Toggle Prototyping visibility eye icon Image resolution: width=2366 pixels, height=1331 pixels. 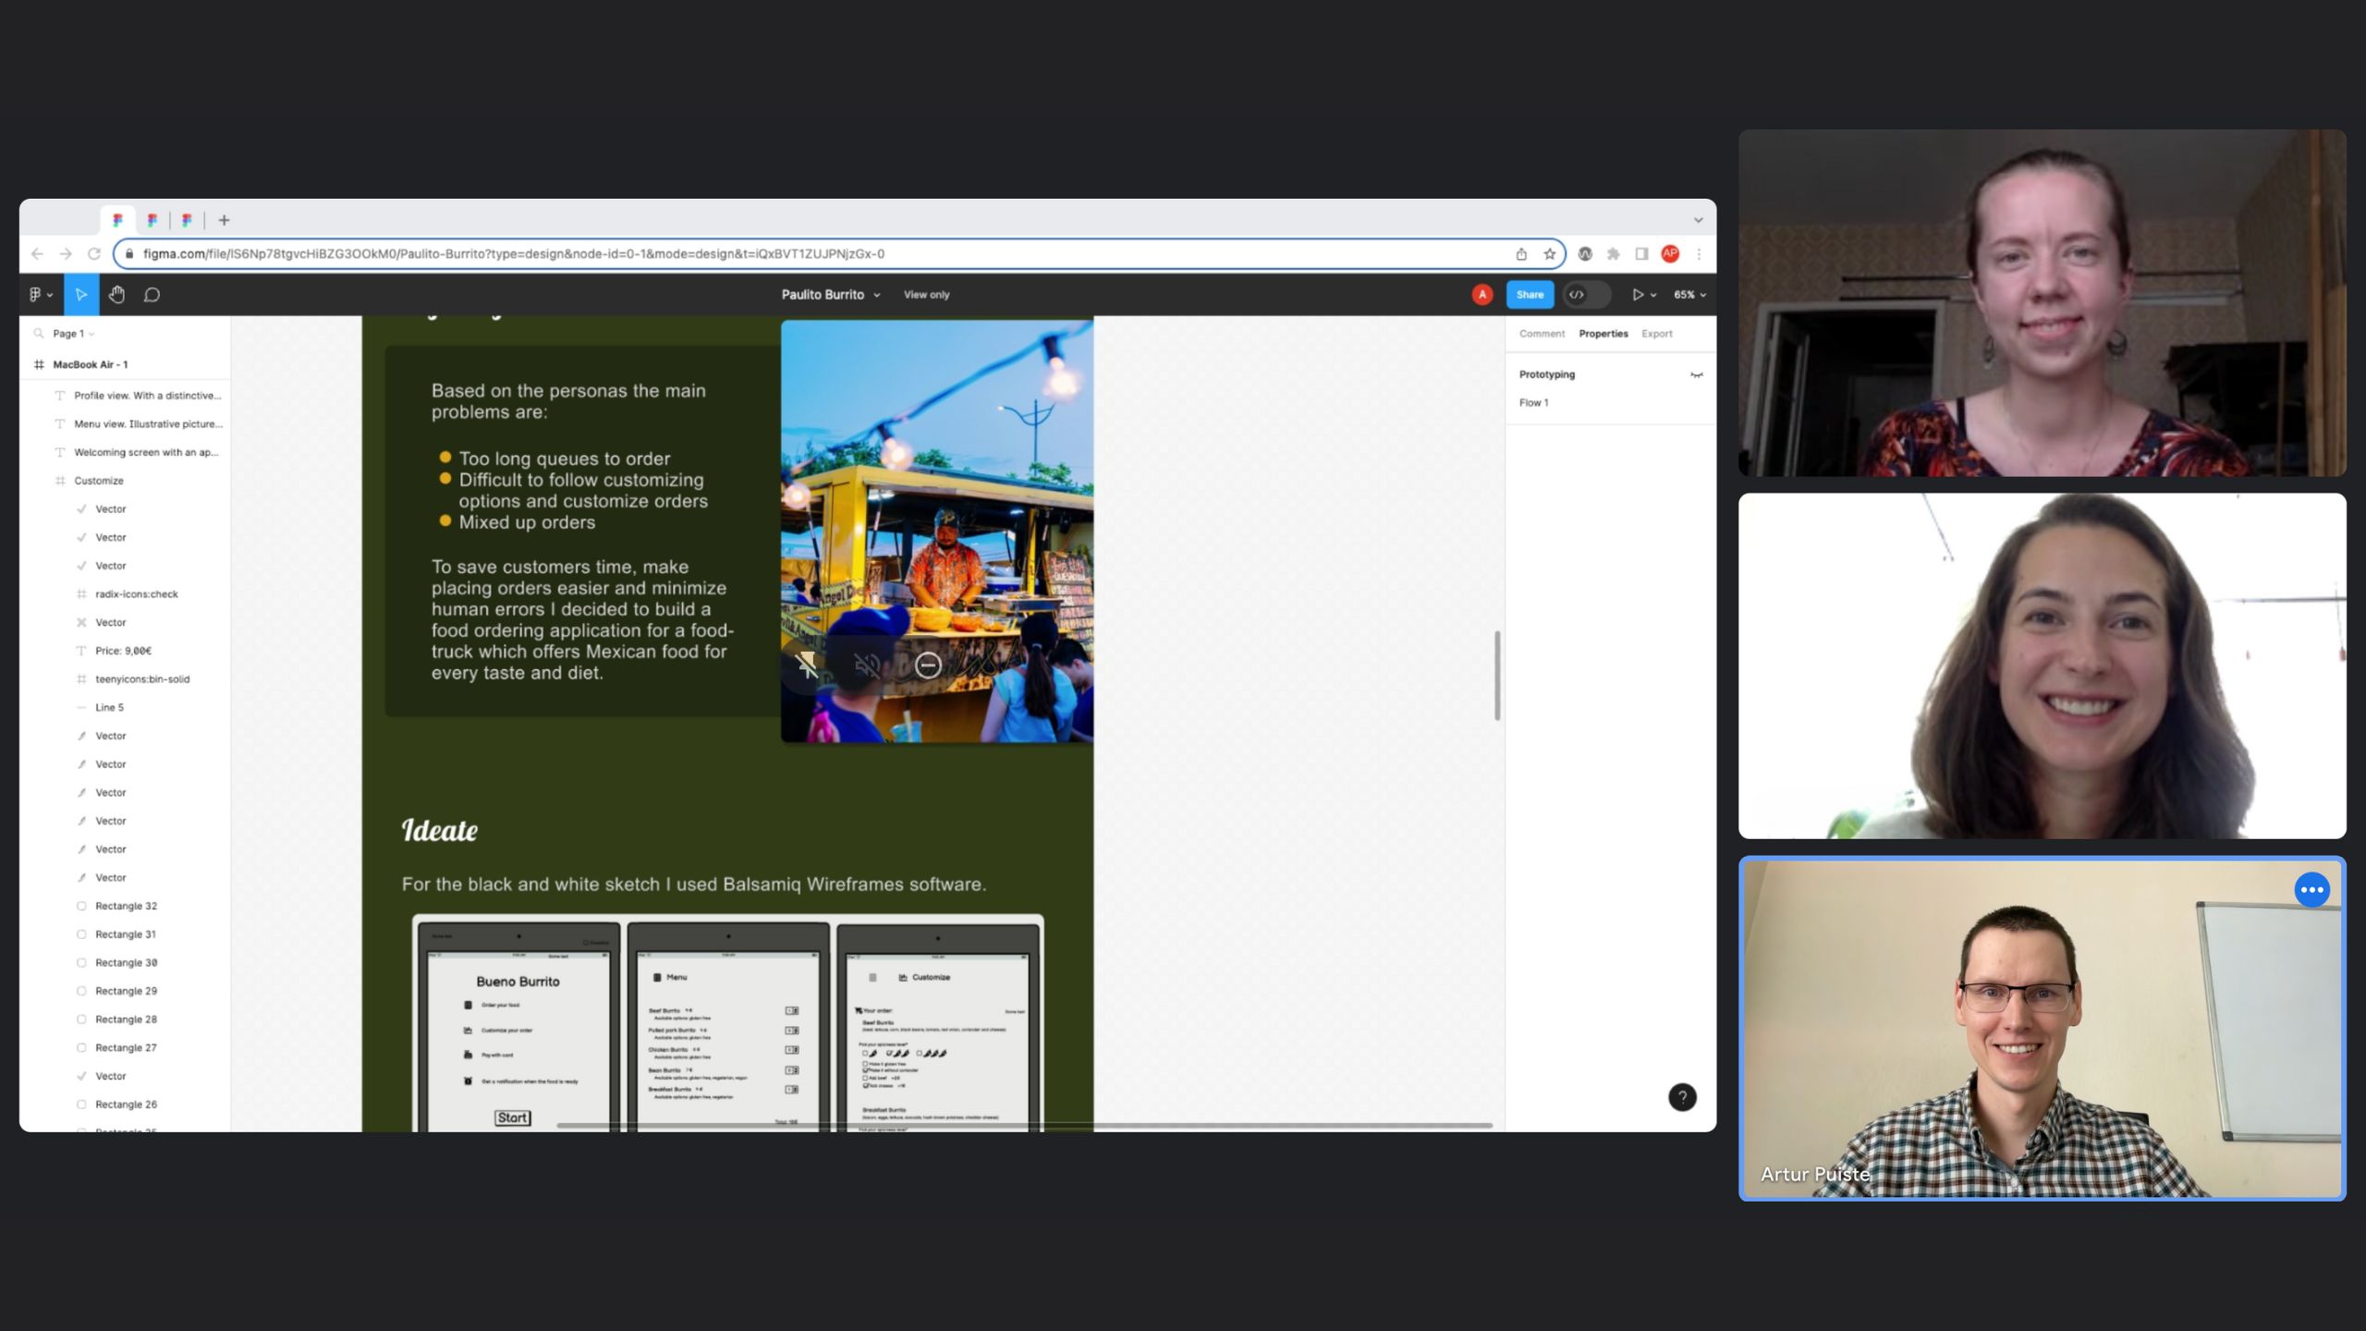(1696, 375)
